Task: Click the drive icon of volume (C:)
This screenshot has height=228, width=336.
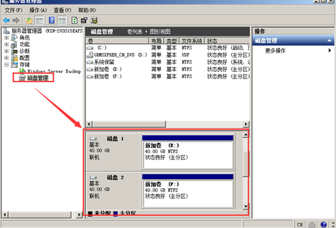Action: [90, 48]
